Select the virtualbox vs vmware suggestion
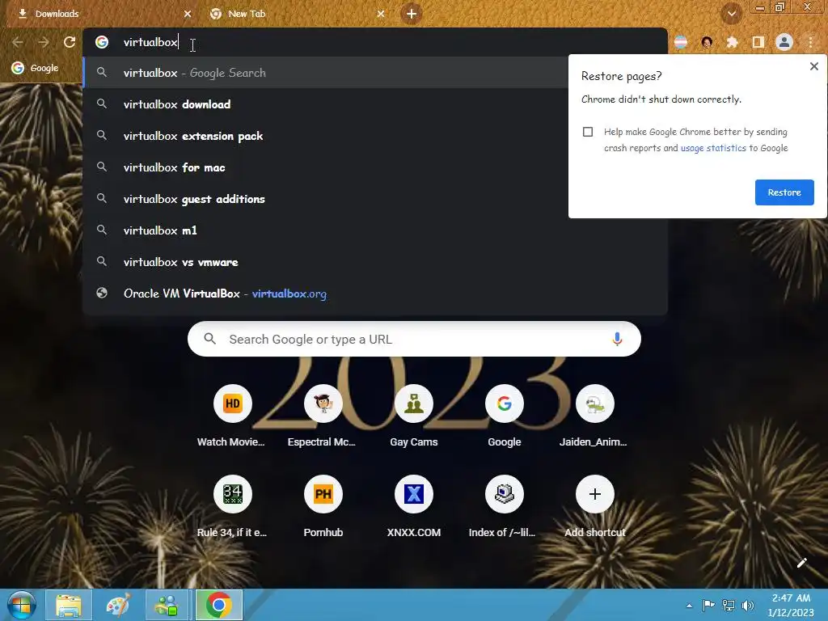 pos(375,262)
